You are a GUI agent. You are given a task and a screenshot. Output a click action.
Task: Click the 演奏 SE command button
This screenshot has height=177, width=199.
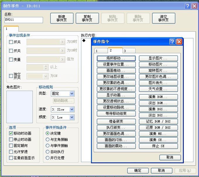click(158, 140)
